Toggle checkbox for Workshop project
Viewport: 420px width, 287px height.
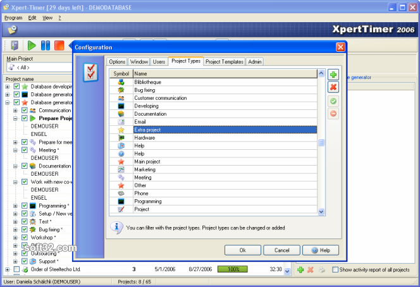pyautogui.click(x=25, y=238)
